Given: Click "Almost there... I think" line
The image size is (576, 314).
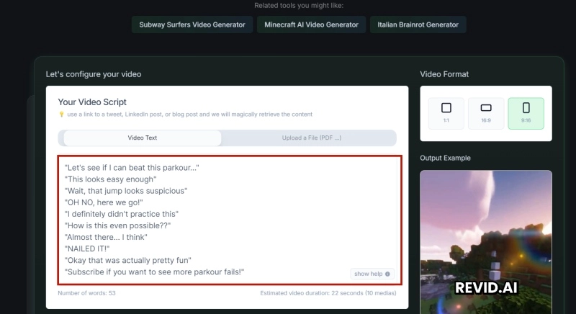Looking at the screenshot, I should click(106, 237).
